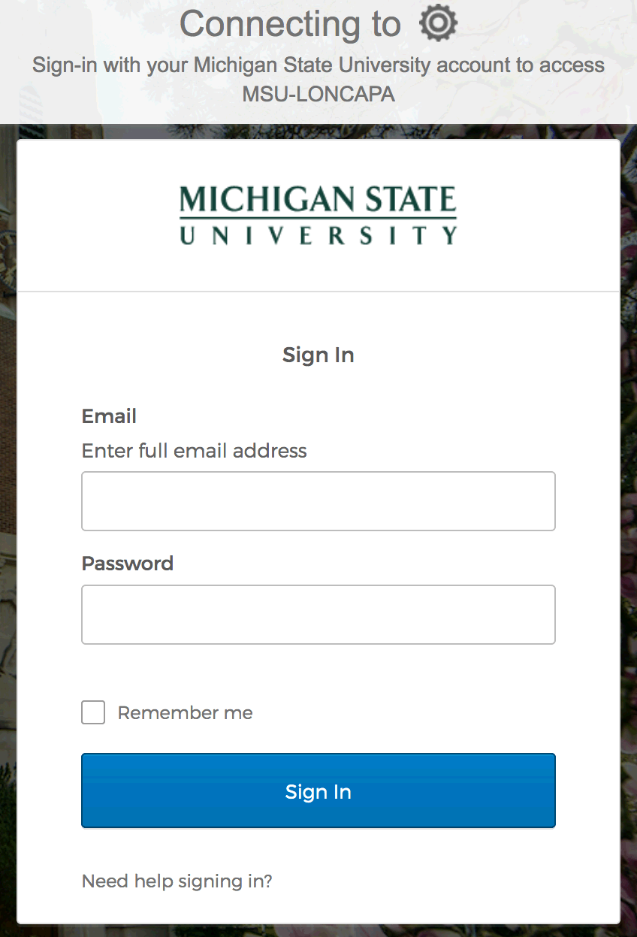This screenshot has width=637, height=937.
Task: Click the Password field label
Action: tap(127, 563)
